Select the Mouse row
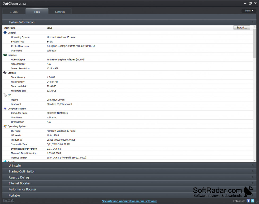Screen dimensions: 259x204 coord(128,99)
